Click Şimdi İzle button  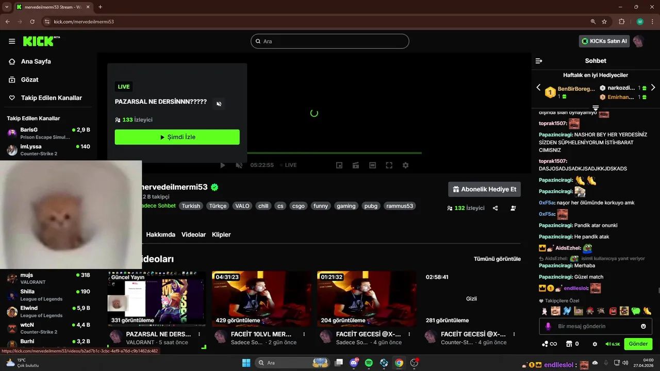pyautogui.click(x=177, y=137)
